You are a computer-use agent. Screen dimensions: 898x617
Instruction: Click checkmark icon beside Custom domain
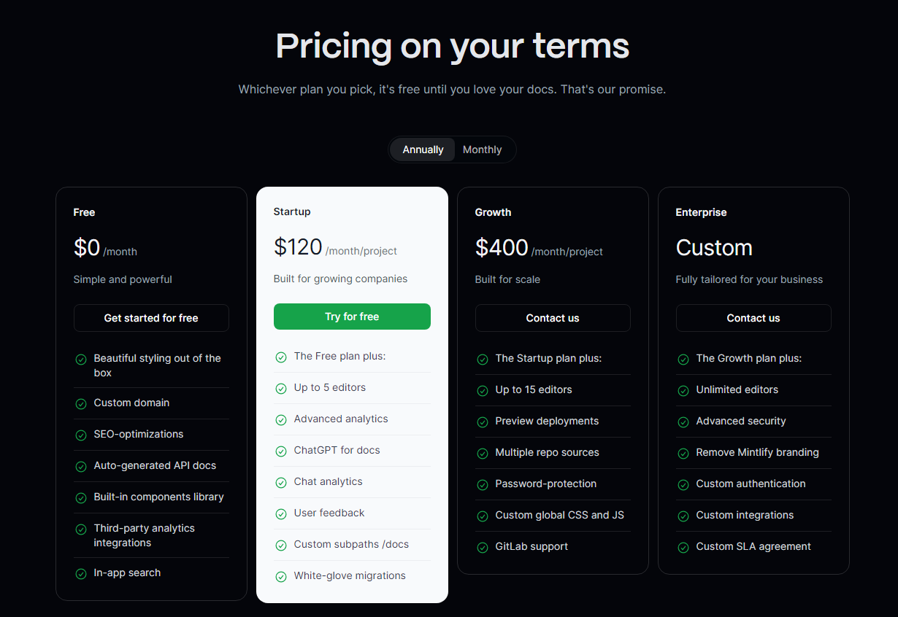click(81, 403)
